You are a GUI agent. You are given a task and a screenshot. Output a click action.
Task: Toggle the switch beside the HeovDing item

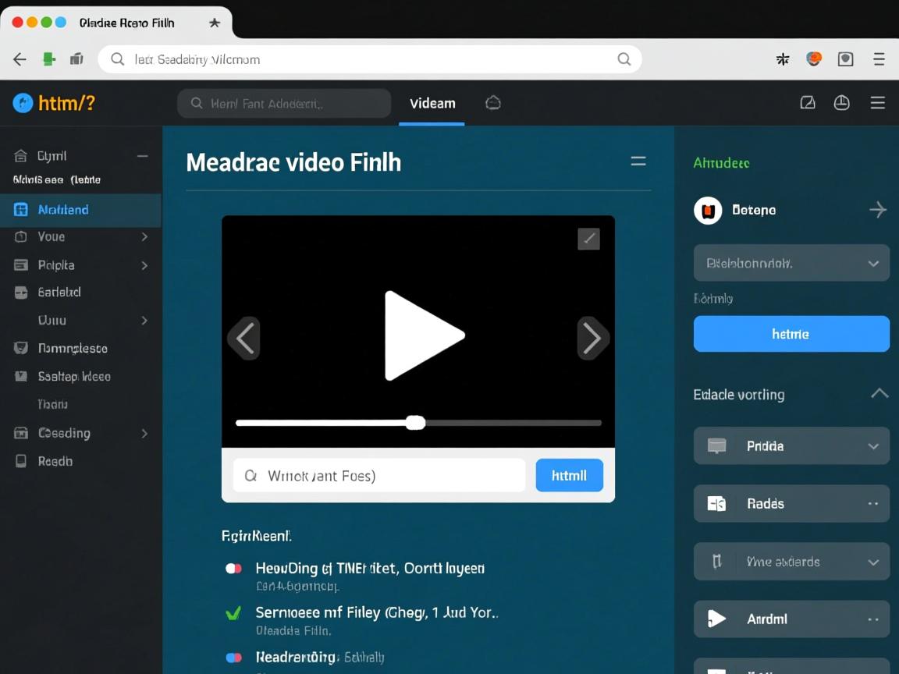pyautogui.click(x=233, y=569)
